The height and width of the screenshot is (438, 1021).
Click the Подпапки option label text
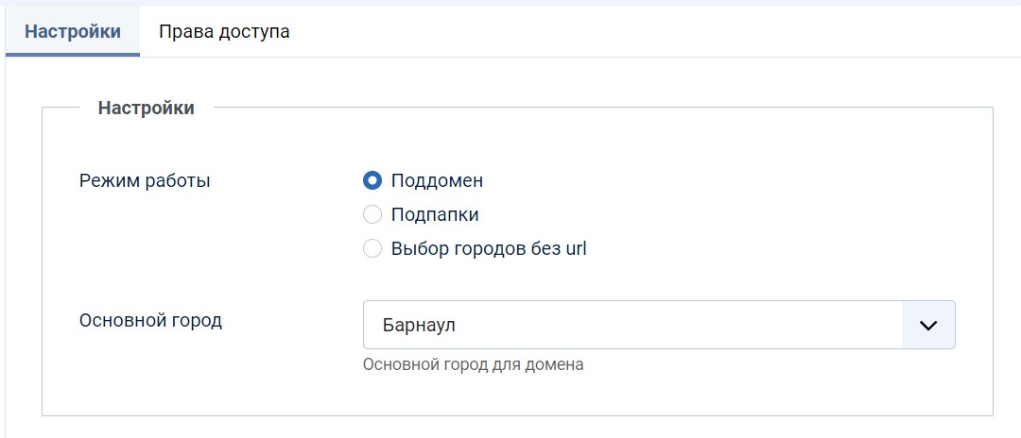click(435, 215)
